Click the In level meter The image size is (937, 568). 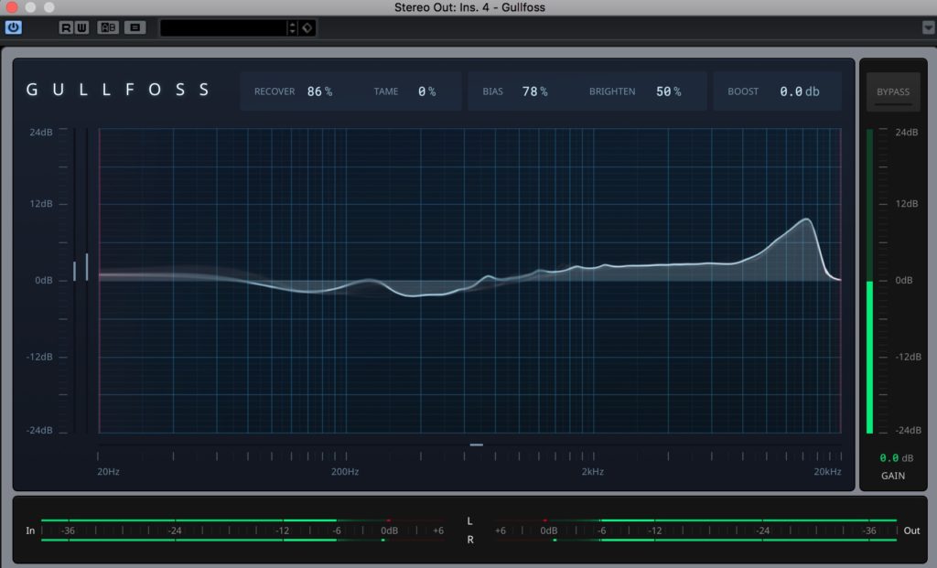pyautogui.click(x=243, y=530)
